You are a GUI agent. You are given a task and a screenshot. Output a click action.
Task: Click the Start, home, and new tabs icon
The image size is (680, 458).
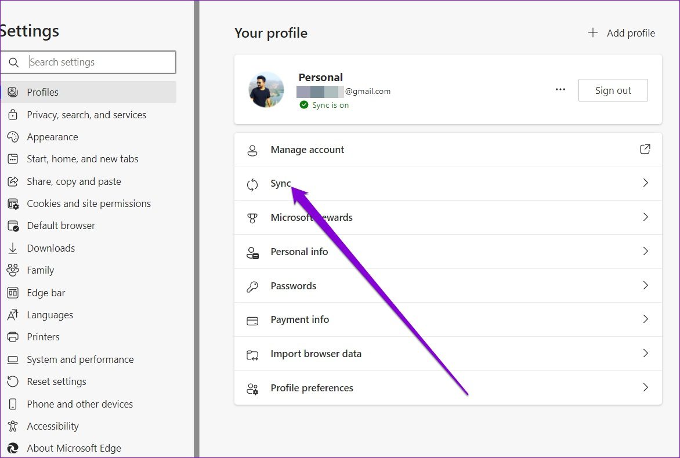click(x=13, y=159)
